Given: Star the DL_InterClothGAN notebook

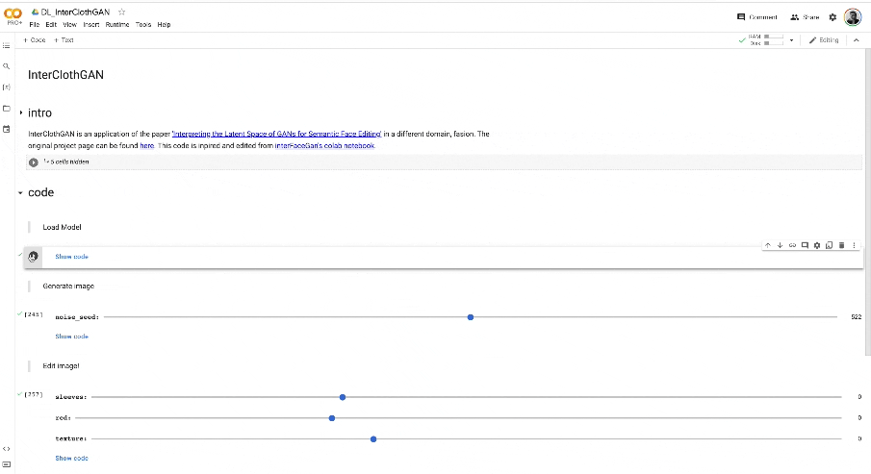Looking at the screenshot, I should 121,12.
